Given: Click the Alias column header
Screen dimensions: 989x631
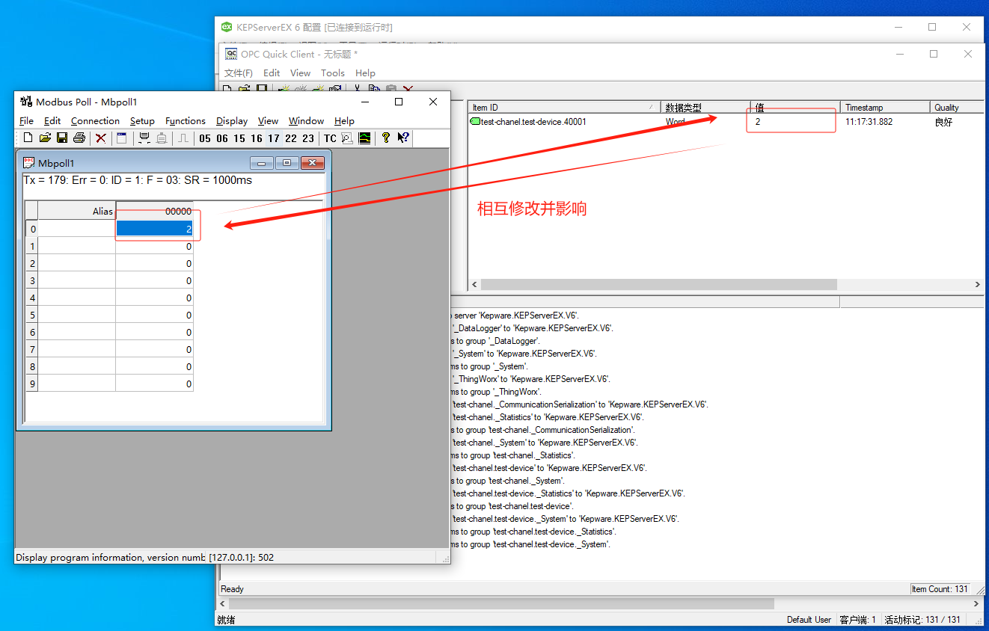Looking at the screenshot, I should coord(77,211).
